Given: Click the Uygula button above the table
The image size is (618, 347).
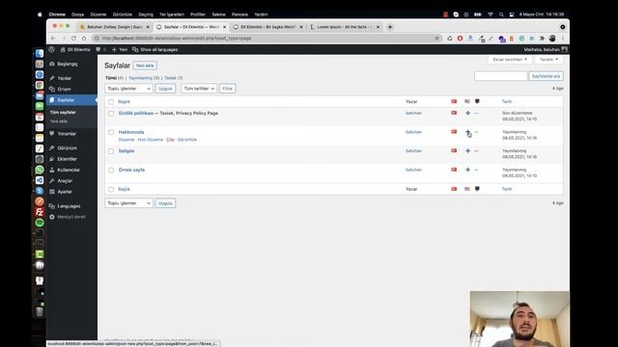Looking at the screenshot, I should 165,89.
